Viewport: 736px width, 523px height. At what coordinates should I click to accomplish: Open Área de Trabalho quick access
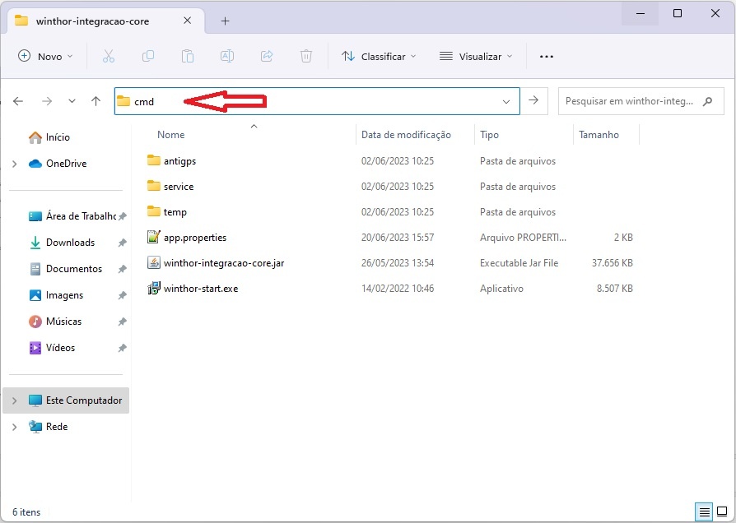(80, 215)
